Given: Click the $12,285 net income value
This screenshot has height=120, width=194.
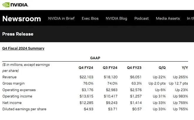Looking at the screenshot, I should tap(86, 103).
